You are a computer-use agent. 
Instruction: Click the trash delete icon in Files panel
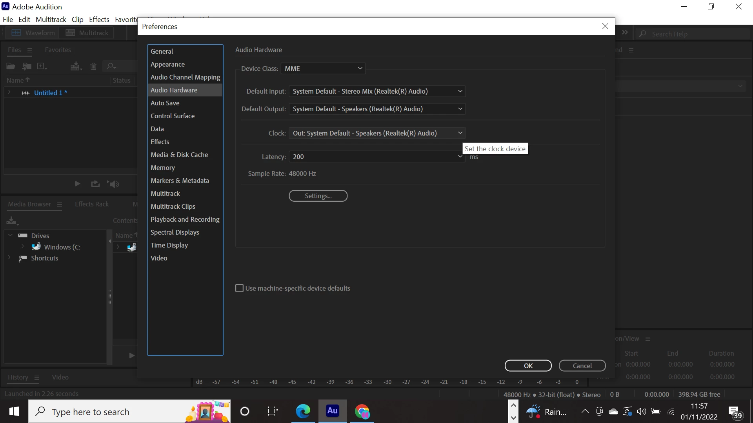click(93, 66)
